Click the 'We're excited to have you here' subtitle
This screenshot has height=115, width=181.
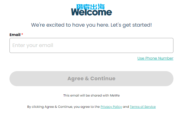tap(91, 25)
